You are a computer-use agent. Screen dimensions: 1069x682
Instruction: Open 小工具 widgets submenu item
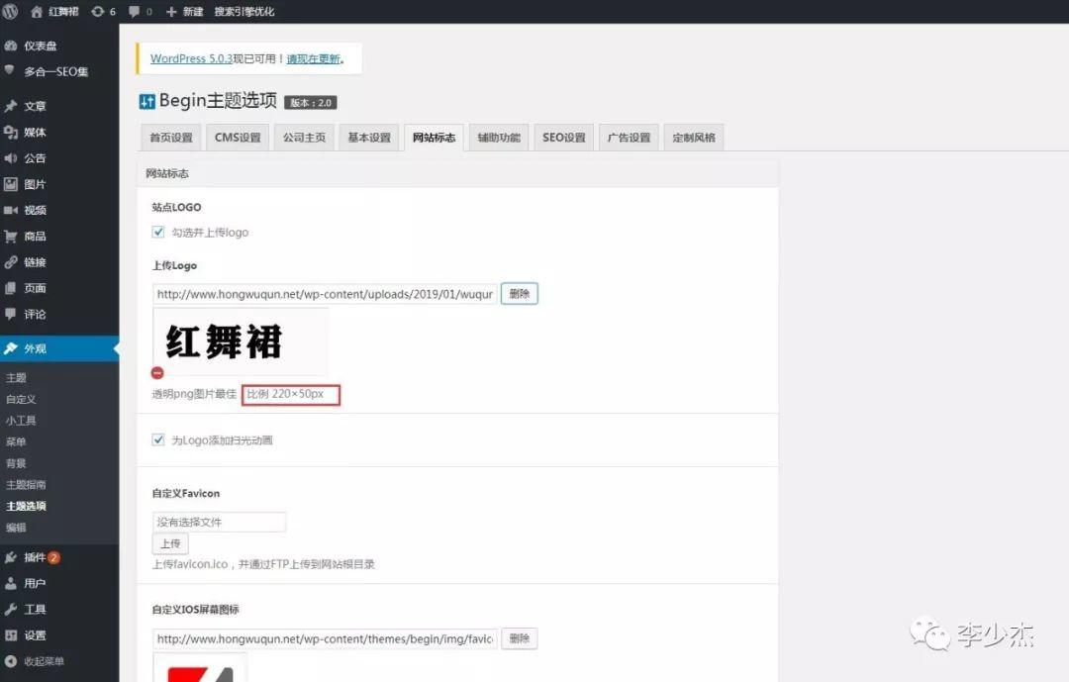[21, 420]
